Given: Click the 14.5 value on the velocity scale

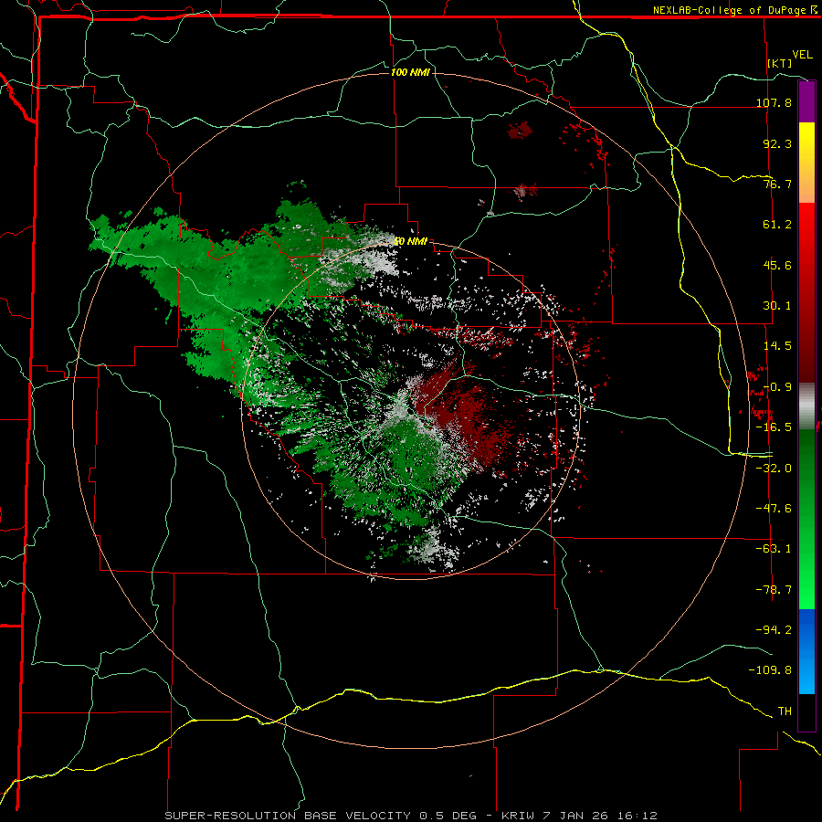Looking at the screenshot, I should click(777, 345).
